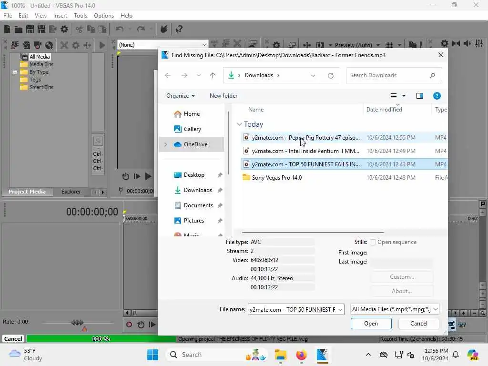Click the Loop playback icon in transport
The image size is (488, 366).
coord(141,325)
